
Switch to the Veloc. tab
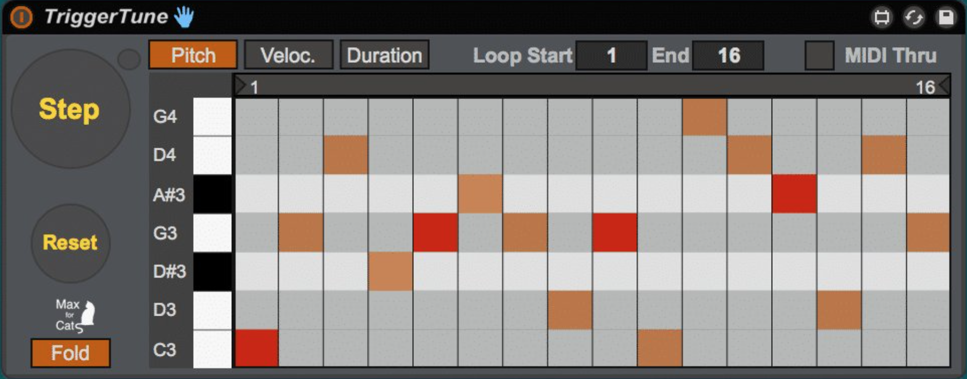point(288,55)
